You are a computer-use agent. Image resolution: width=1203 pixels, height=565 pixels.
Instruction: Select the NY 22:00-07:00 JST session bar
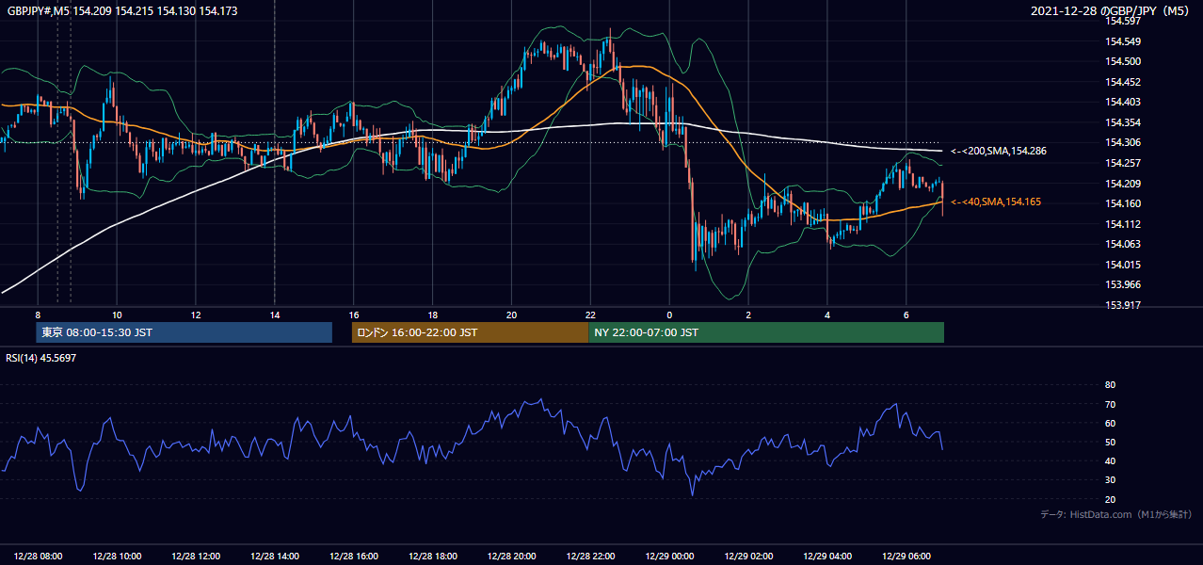point(766,332)
